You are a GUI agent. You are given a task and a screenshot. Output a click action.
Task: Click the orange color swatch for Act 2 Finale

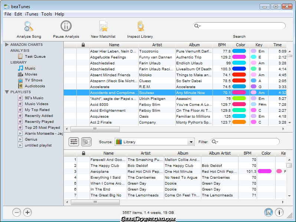239,122
